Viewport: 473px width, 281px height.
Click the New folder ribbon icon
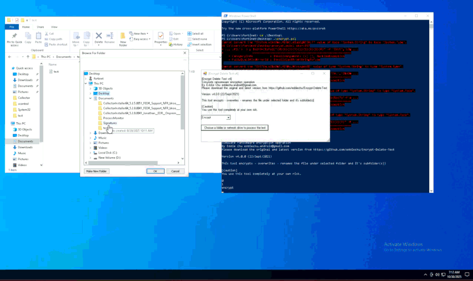(x=123, y=39)
